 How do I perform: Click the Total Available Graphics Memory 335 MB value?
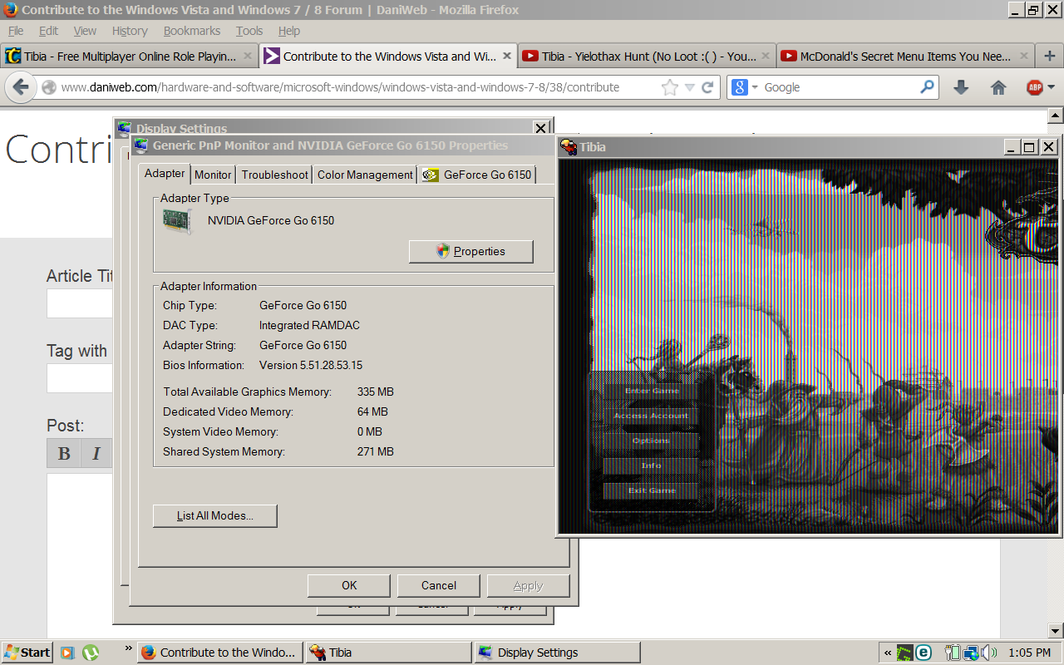click(376, 392)
